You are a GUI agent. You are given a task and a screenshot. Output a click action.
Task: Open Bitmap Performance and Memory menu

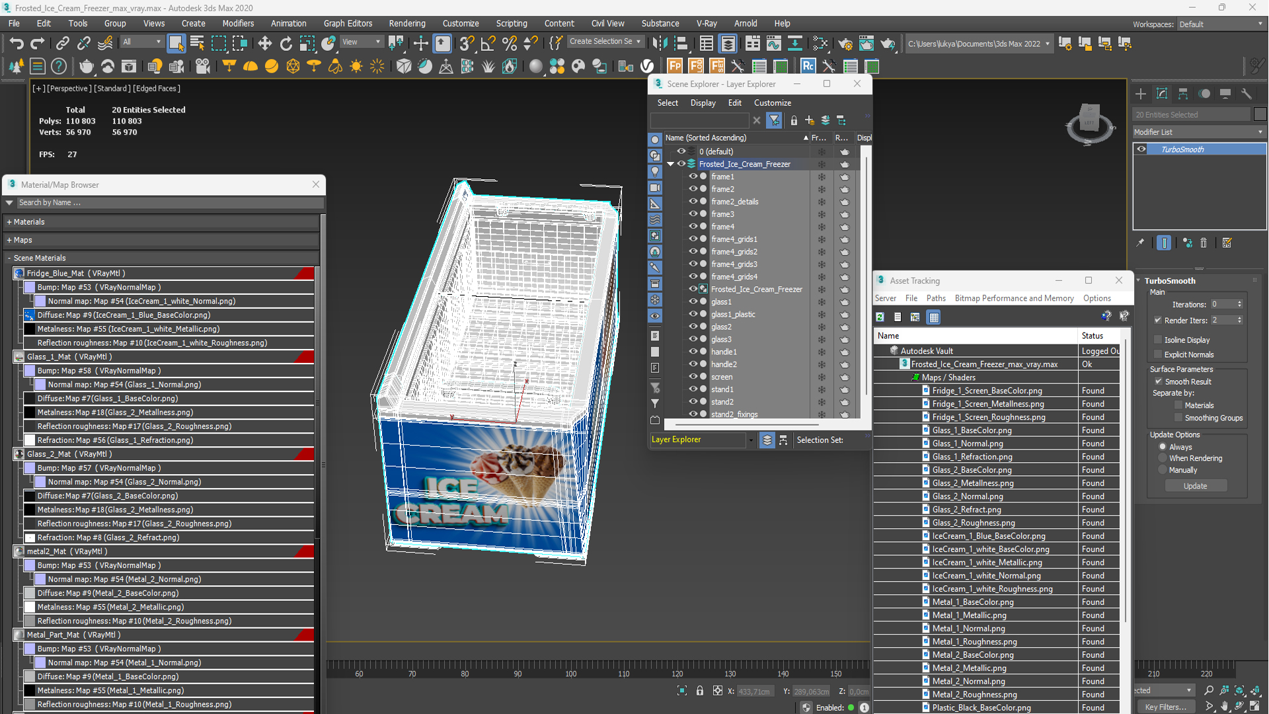click(1014, 298)
